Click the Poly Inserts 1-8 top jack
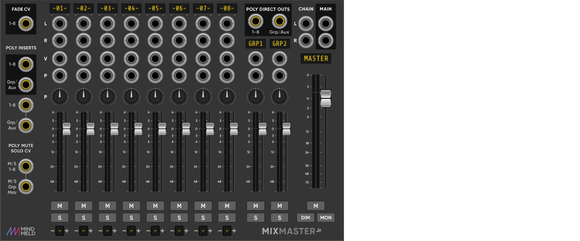The width and height of the screenshot is (580, 241). pos(26,65)
